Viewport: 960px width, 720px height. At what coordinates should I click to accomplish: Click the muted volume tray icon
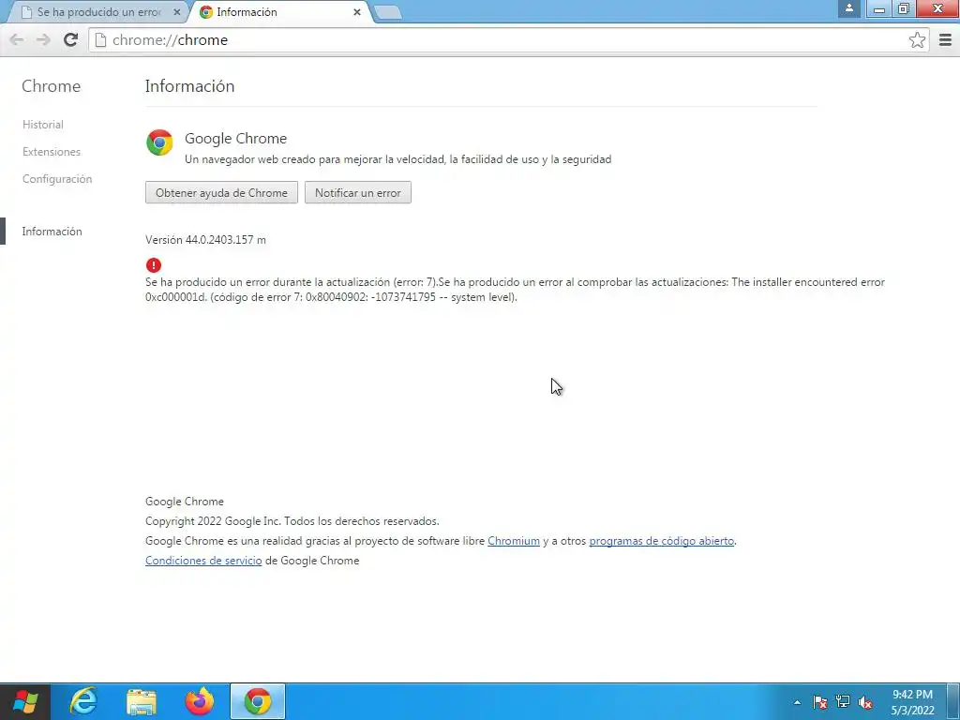click(x=865, y=702)
